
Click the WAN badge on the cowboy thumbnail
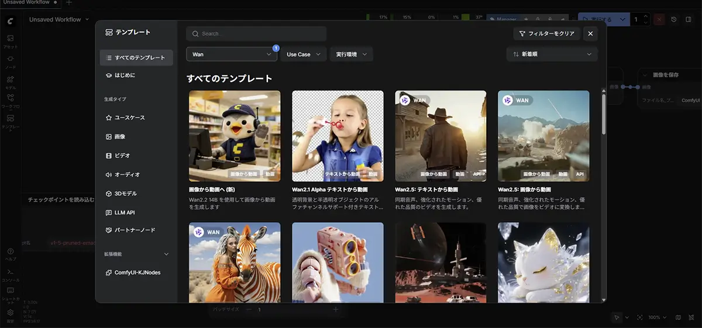(413, 100)
